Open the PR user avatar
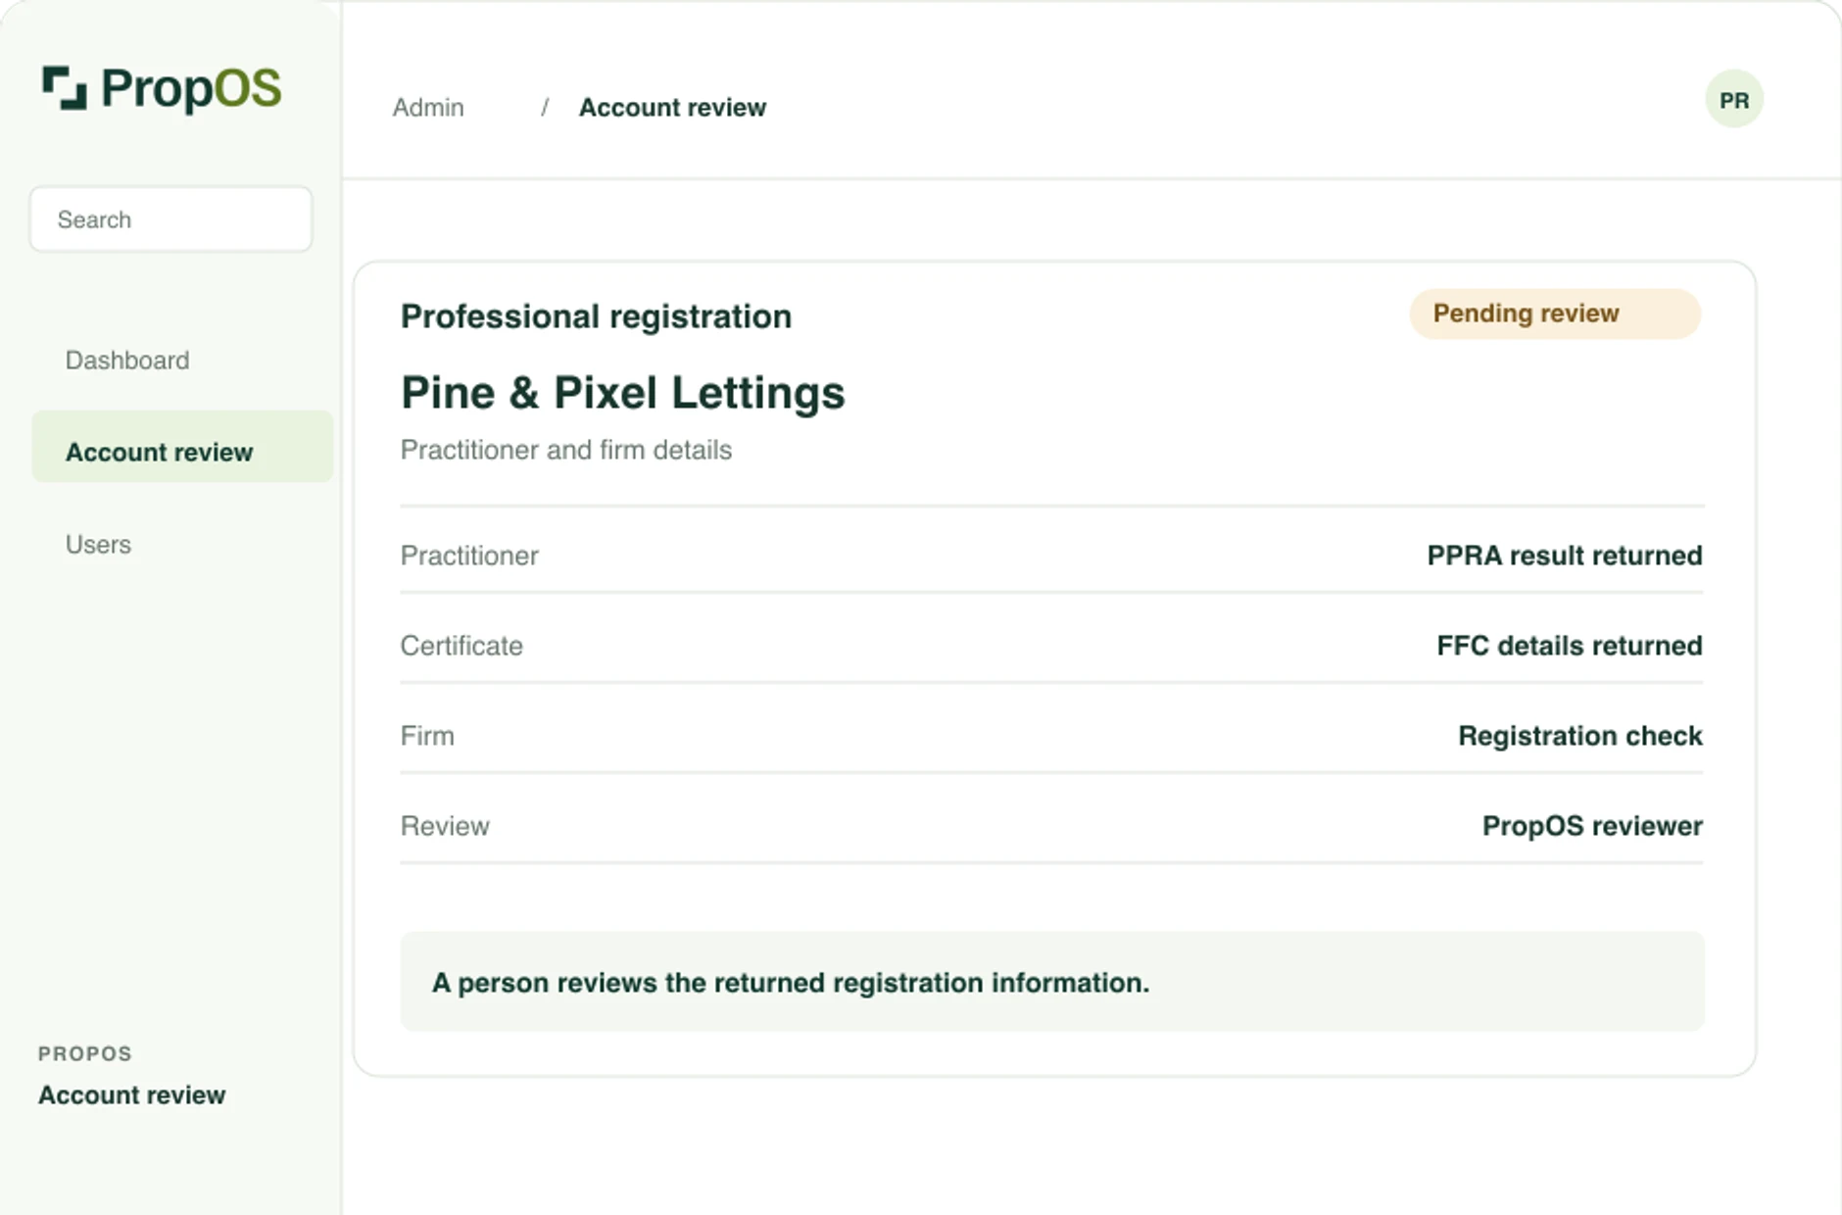 [x=1734, y=100]
